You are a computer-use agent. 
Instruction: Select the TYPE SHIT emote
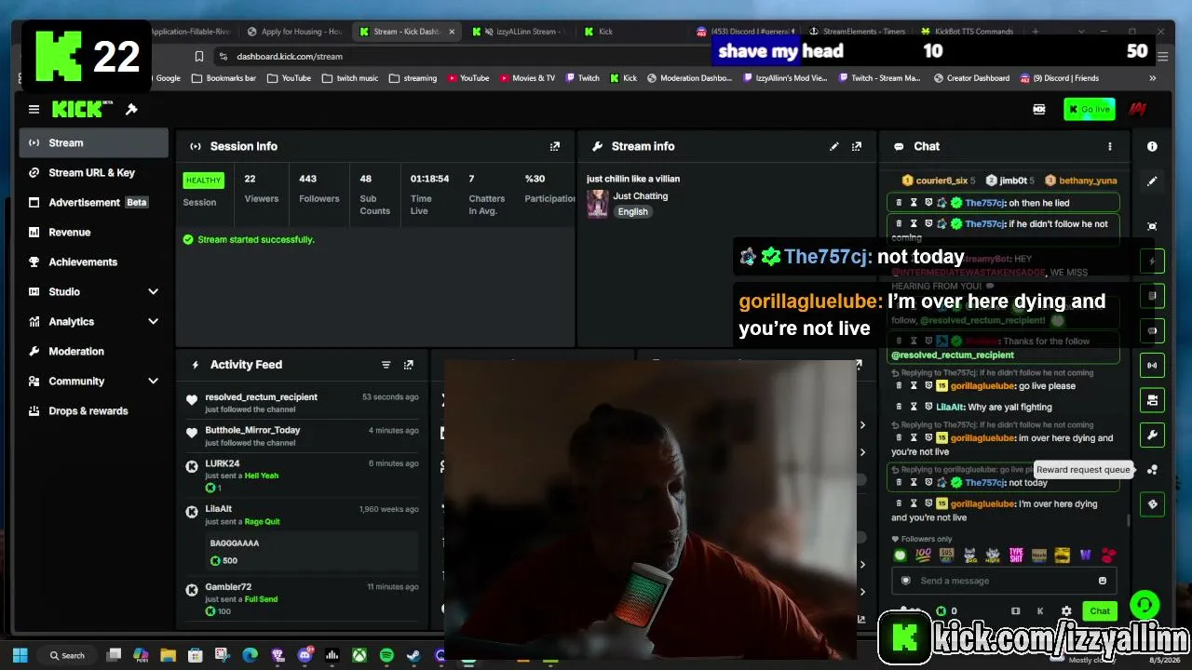1016,556
